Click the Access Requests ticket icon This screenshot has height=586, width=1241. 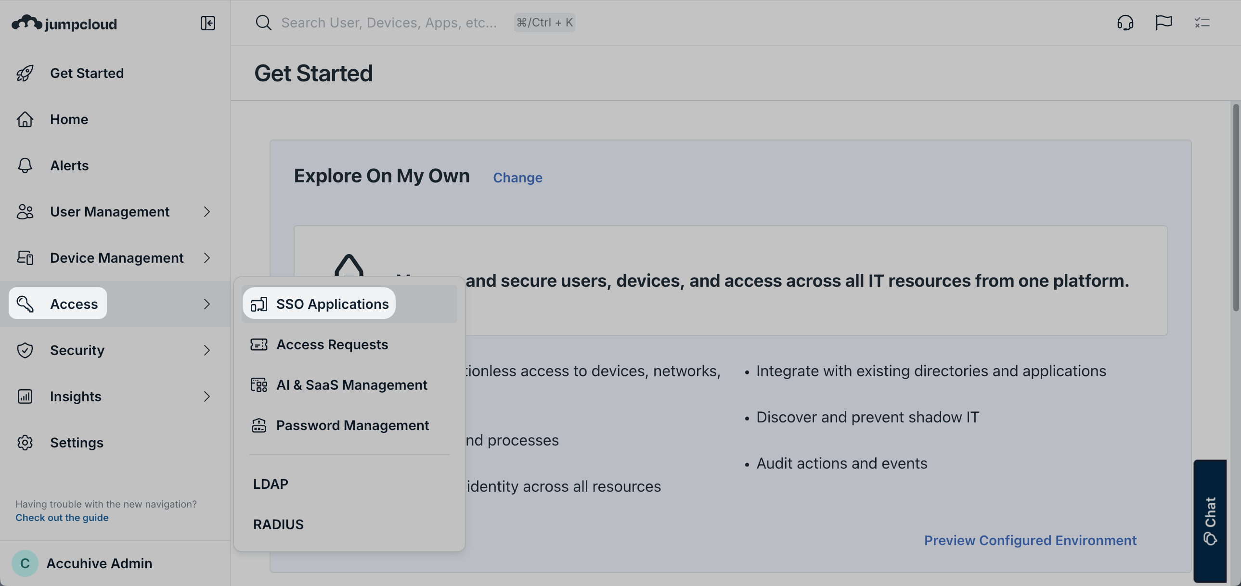point(259,345)
